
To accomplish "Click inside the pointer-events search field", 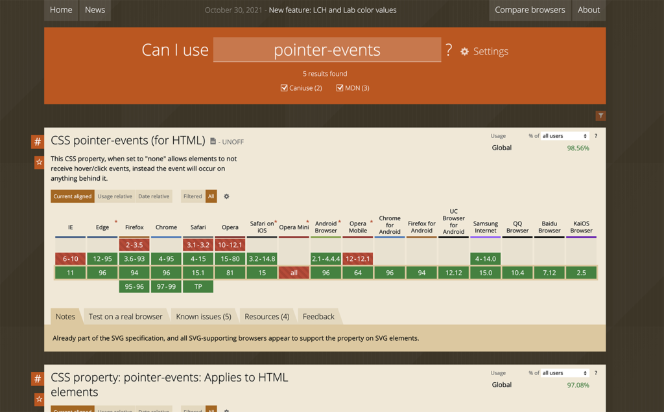I will point(327,50).
